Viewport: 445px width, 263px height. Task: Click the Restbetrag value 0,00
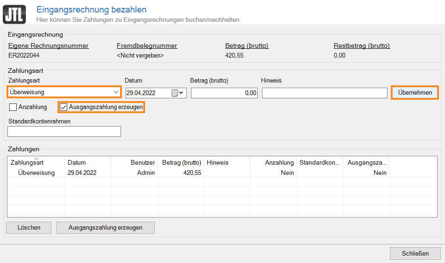coord(339,55)
